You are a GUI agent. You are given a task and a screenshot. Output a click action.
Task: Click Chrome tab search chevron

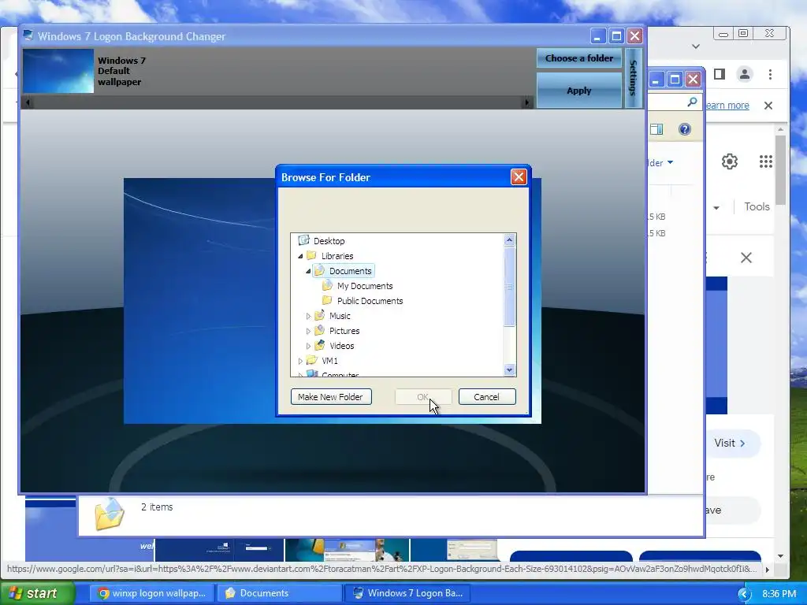(x=696, y=46)
